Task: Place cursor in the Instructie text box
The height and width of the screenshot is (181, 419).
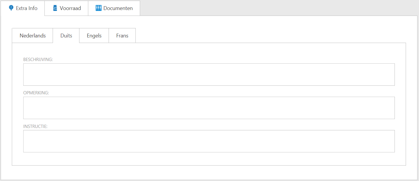Action: (x=209, y=141)
